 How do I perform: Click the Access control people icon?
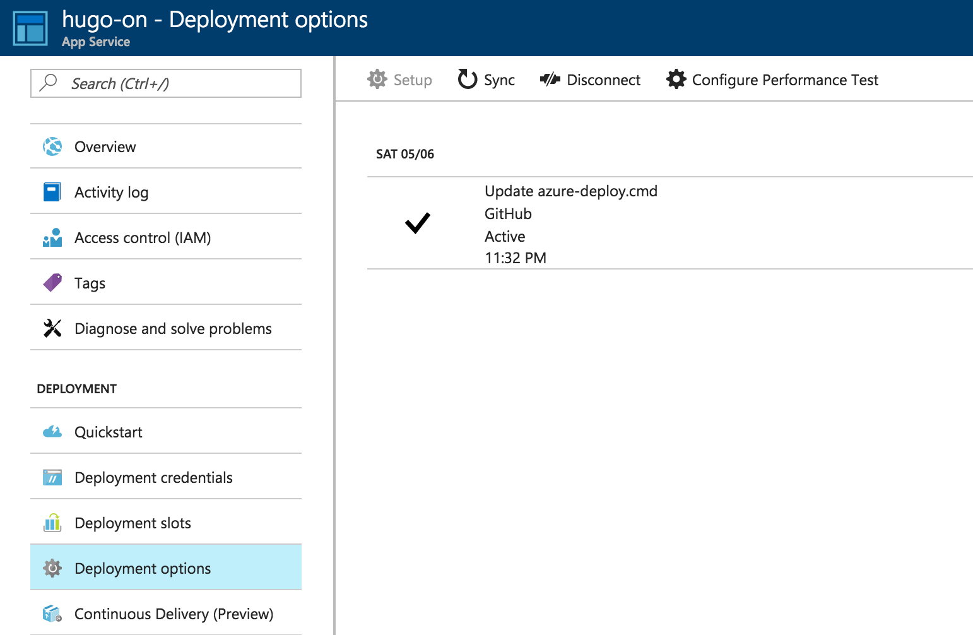[x=52, y=238]
